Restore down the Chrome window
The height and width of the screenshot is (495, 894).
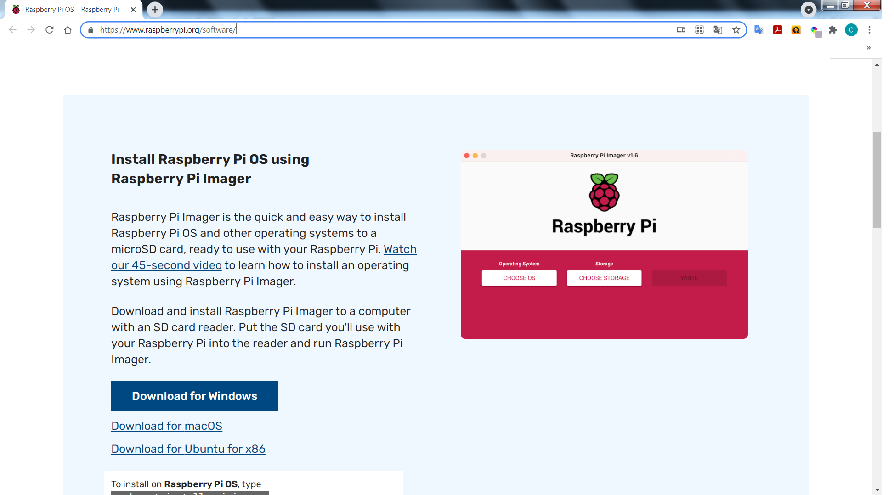tap(845, 6)
